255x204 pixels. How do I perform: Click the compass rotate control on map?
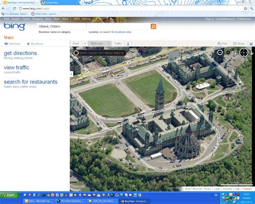[x=244, y=52]
